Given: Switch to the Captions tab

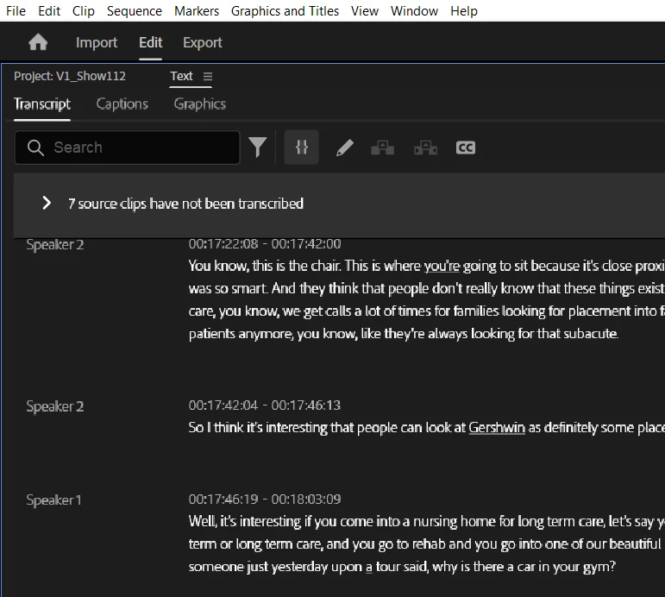Looking at the screenshot, I should coord(122,104).
